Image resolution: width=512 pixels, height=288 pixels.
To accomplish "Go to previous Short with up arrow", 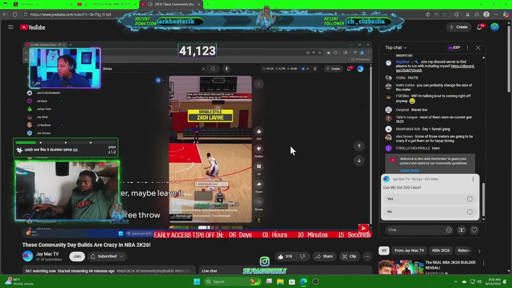I will pos(359,146).
